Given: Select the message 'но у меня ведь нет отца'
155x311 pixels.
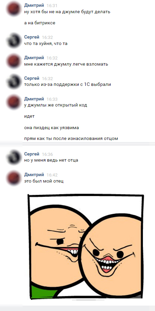Looking at the screenshot, I should coord(51,160).
